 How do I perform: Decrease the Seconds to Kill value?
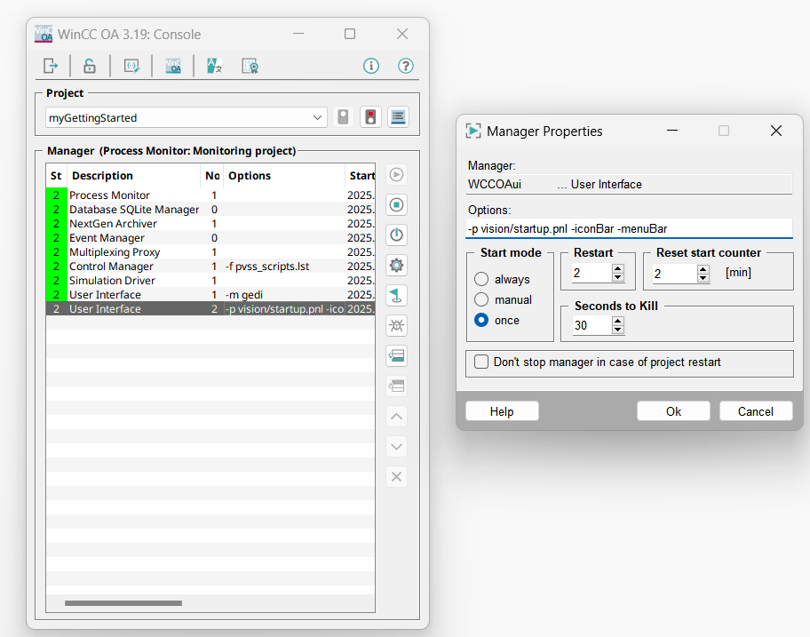click(618, 330)
